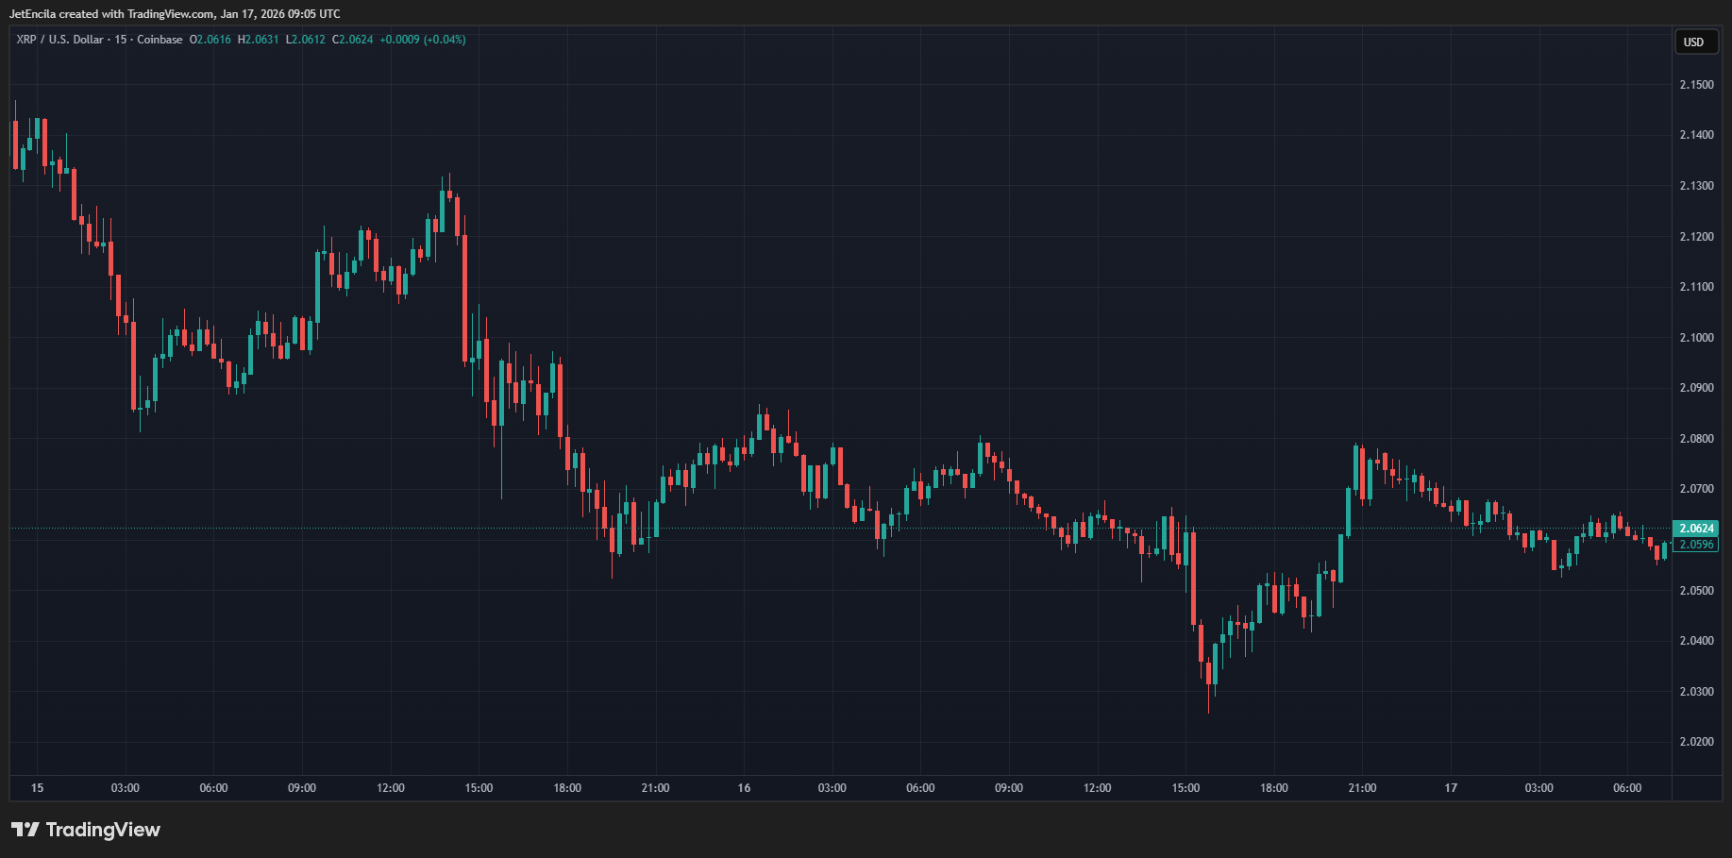
Task: Click the TradingView name text at bottom
Action: click(x=104, y=830)
